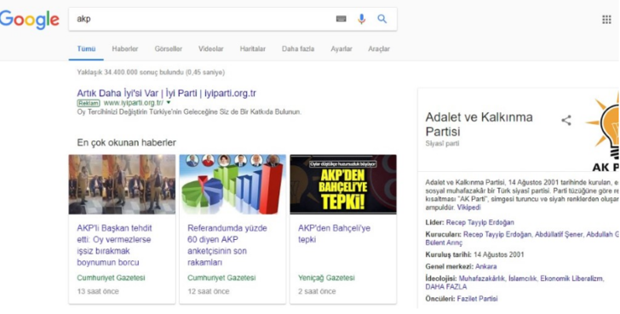620x314 pixels.
Task: Open the 'AKP'den Bahçeli'ye Tepki' thumbnail
Action: [x=343, y=185]
